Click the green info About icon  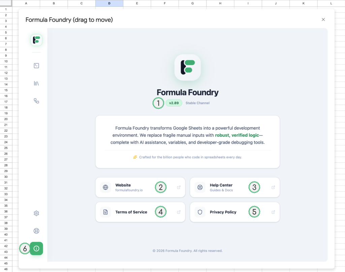[x=36, y=248]
